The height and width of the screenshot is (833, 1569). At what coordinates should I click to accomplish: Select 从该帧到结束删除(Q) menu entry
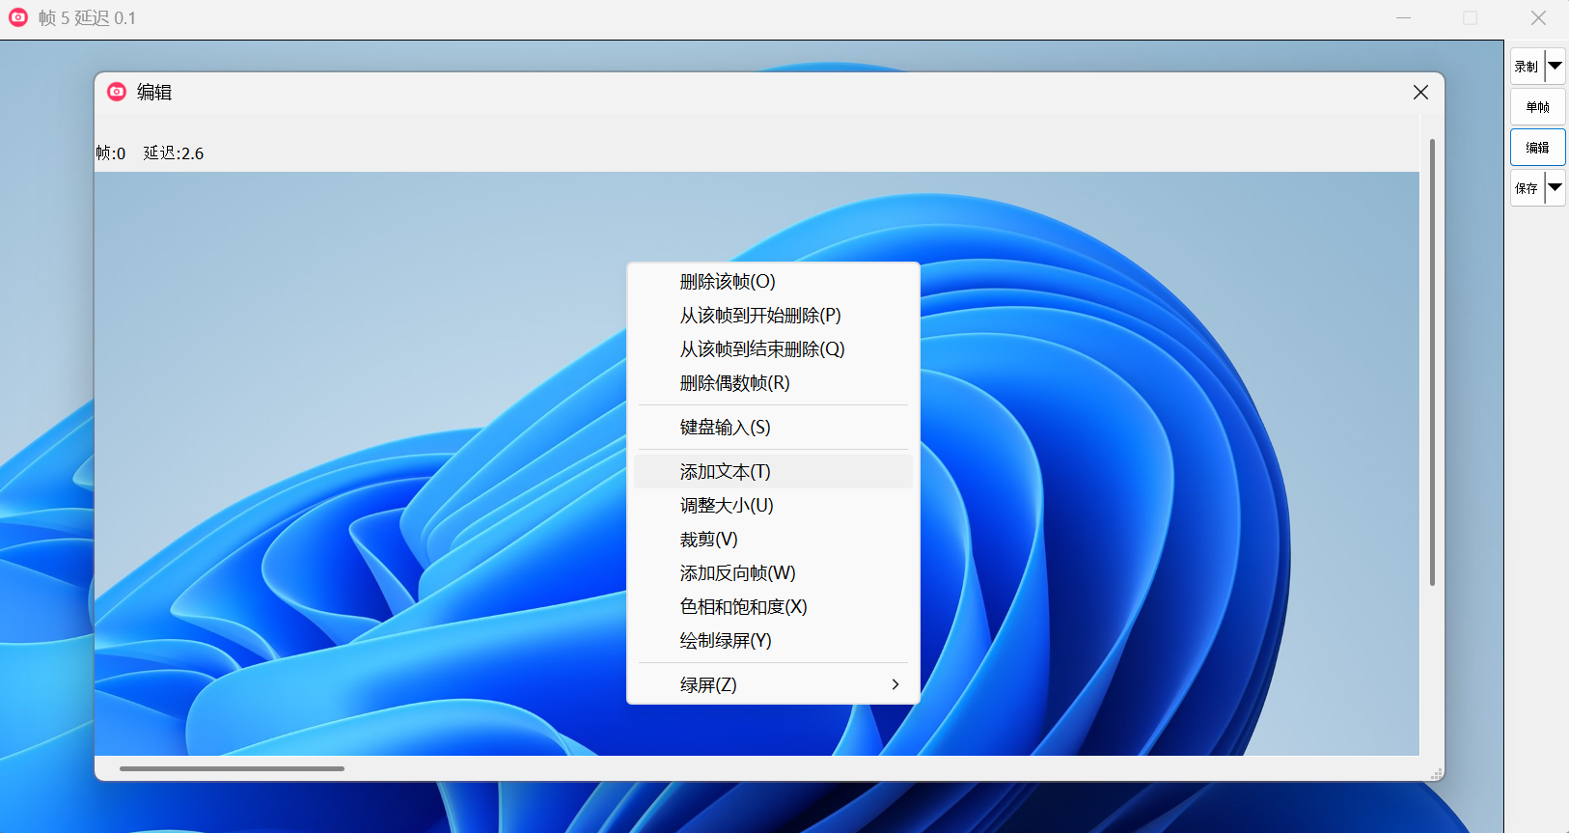tap(773, 349)
